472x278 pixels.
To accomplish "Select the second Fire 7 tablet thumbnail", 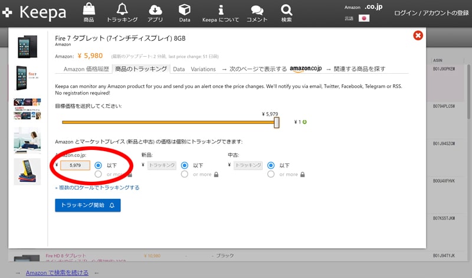I will pos(27,78).
